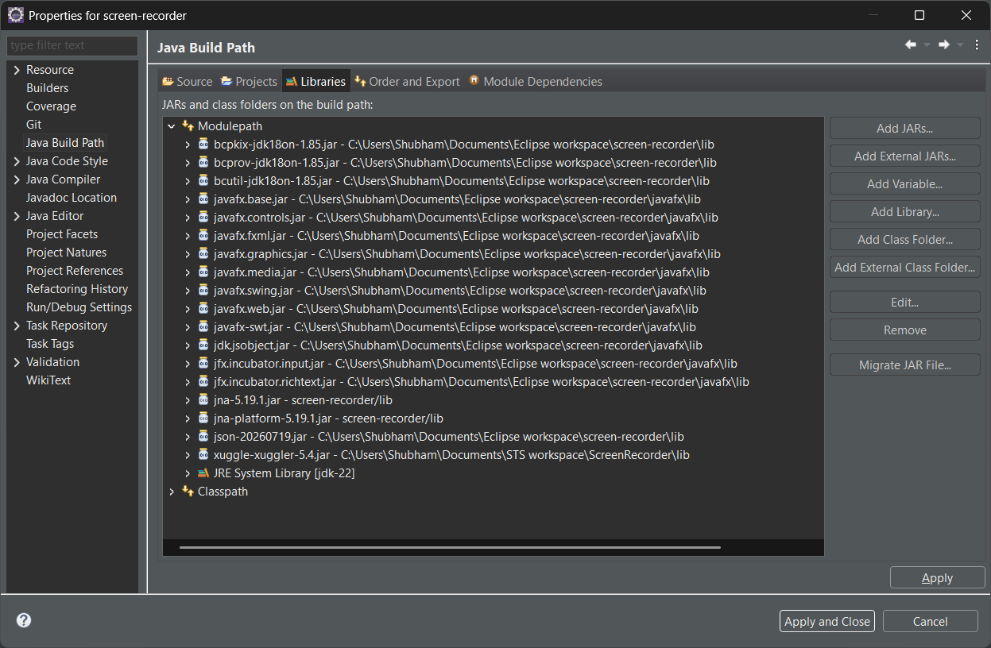Click the Classpath node icon

pyautogui.click(x=188, y=492)
